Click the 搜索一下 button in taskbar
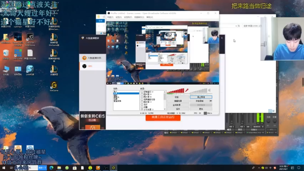This screenshot has width=304, height=171. click(x=42, y=168)
